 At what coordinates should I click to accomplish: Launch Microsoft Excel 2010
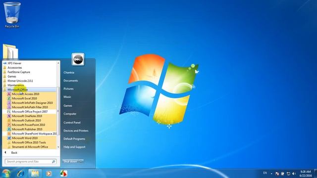(x=30, y=98)
